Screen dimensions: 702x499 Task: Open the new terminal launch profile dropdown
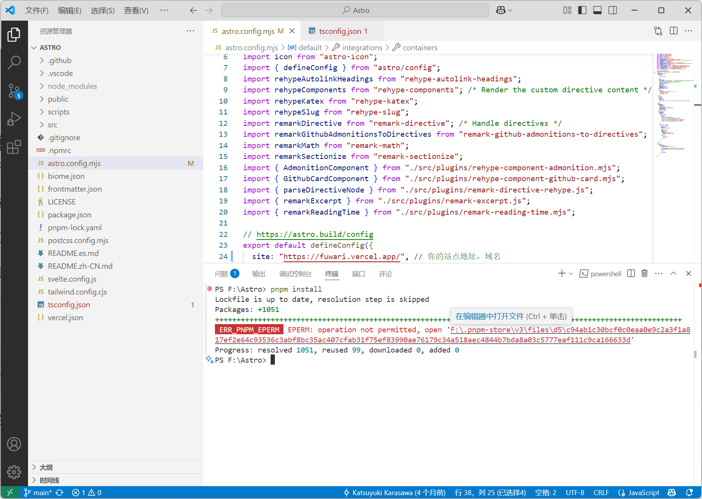click(571, 273)
